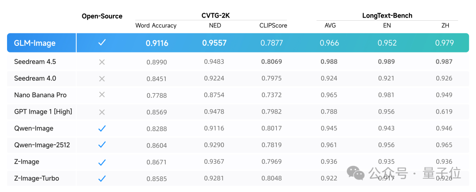
Task: Click Seedream 4.5 CLIPScore 0.8069
Action: pyautogui.click(x=271, y=62)
